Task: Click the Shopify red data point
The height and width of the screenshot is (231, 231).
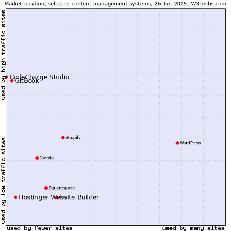Action: (63, 137)
